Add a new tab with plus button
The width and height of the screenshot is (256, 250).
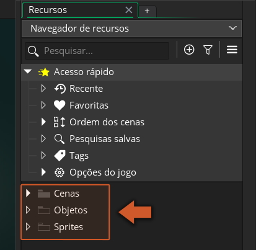pos(147,11)
